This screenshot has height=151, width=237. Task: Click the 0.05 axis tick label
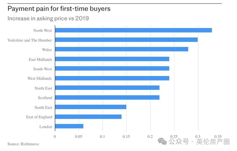pos(79,136)
